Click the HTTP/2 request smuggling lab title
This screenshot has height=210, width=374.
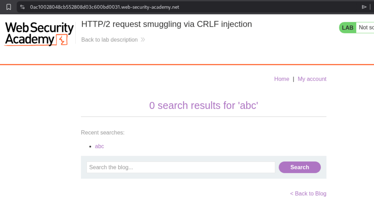[166, 24]
